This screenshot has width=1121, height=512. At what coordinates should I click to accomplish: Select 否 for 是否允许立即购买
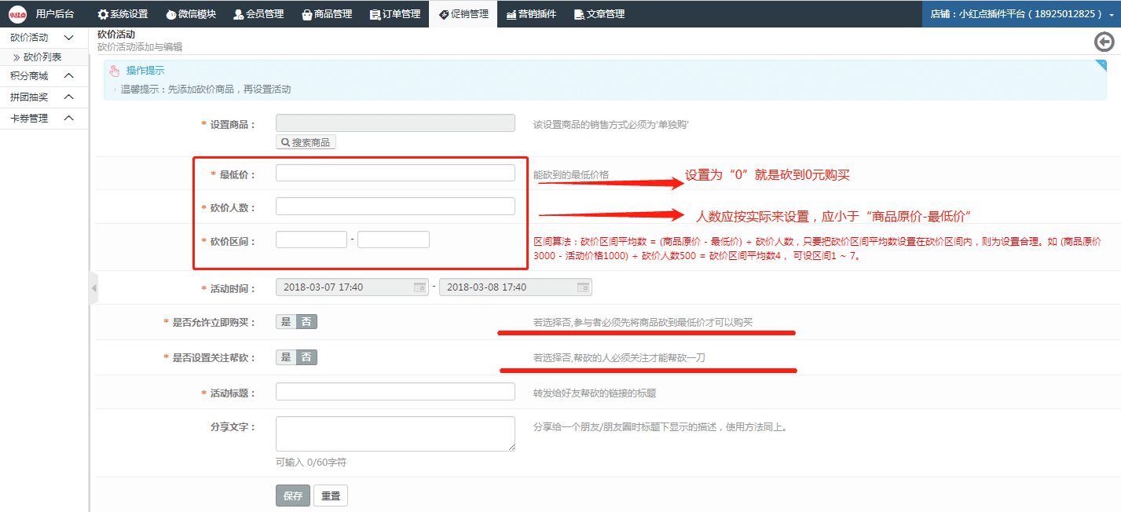tap(306, 322)
